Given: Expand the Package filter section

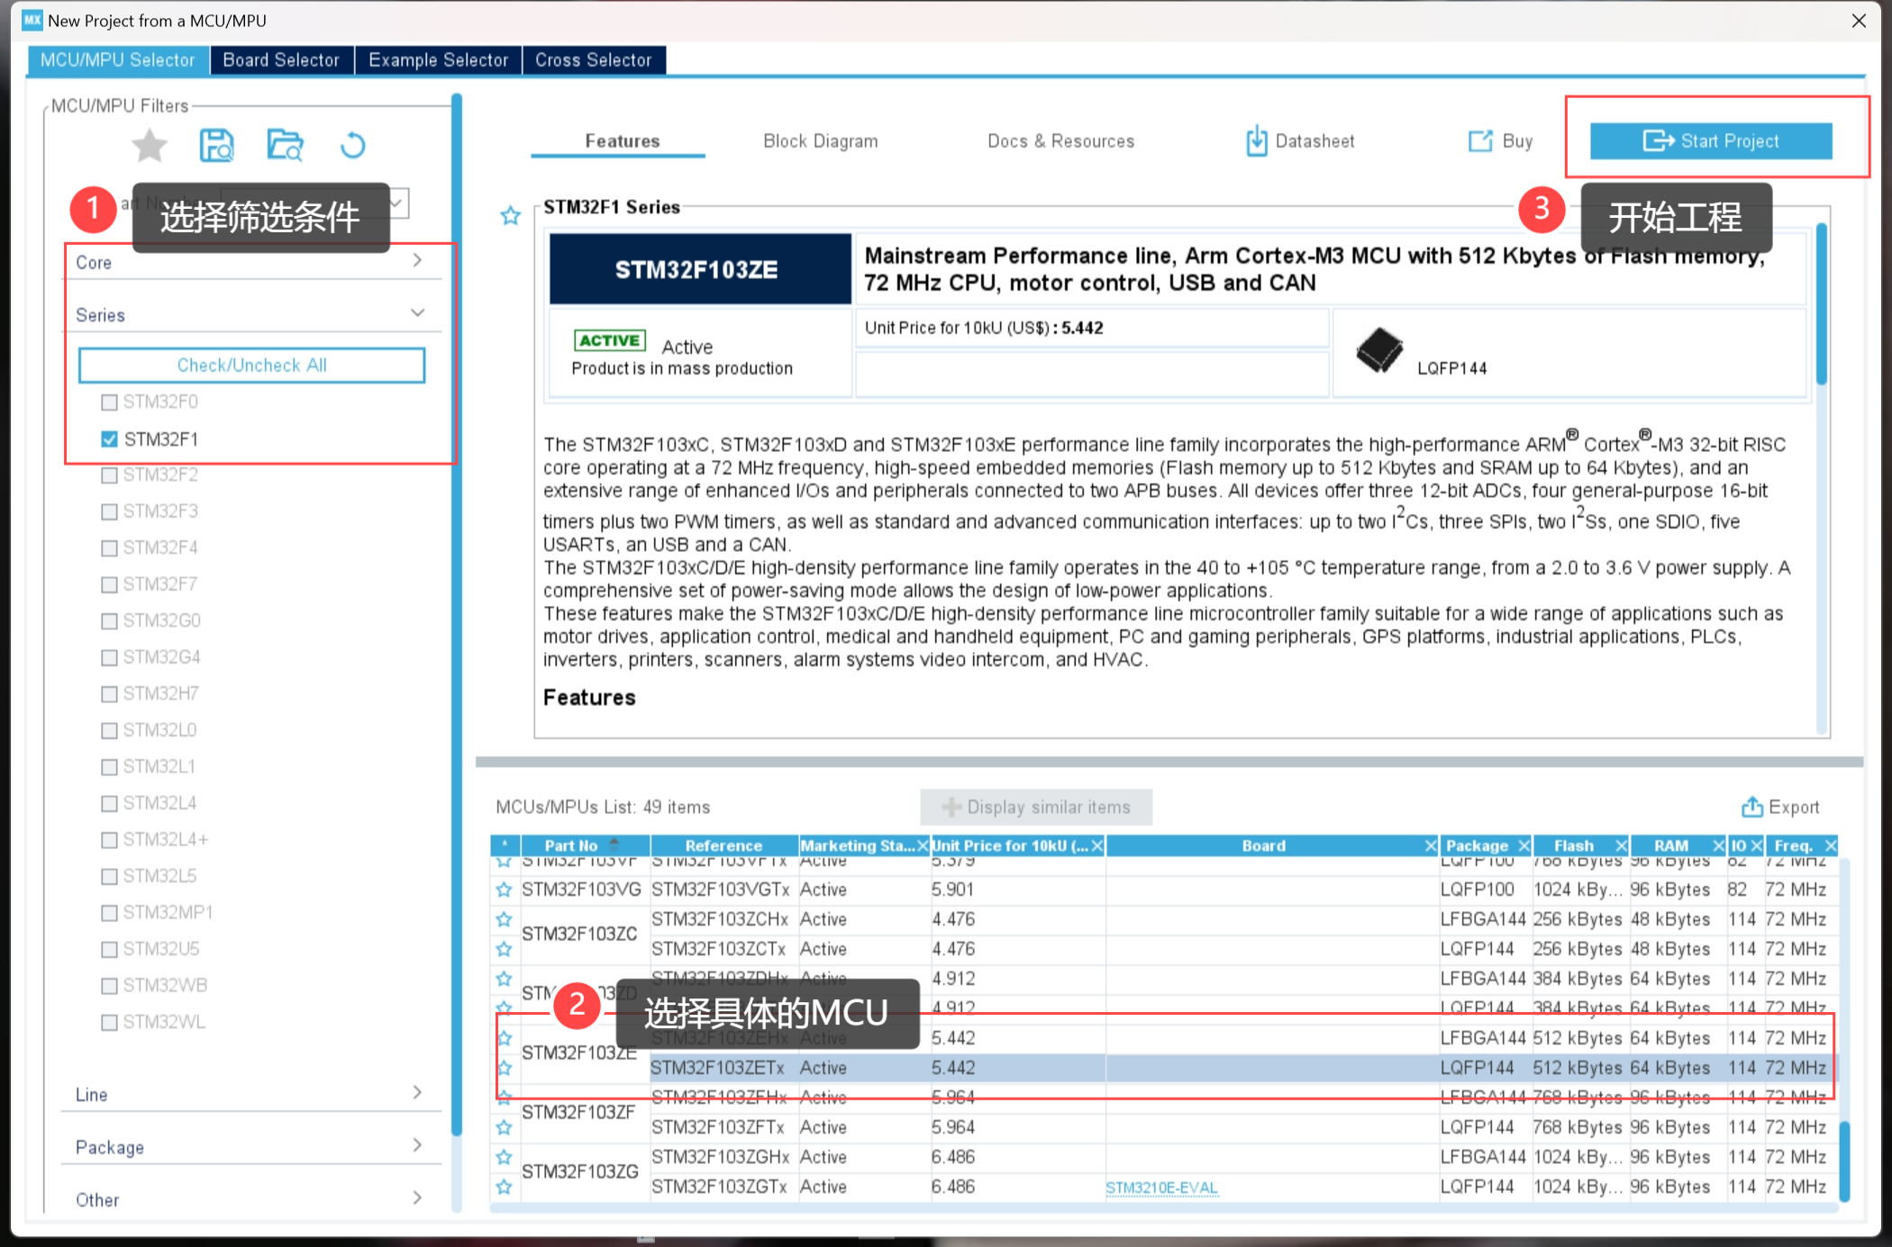Looking at the screenshot, I should tap(417, 1146).
